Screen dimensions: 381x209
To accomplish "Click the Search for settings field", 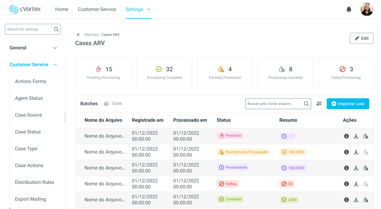I will [29, 29].
